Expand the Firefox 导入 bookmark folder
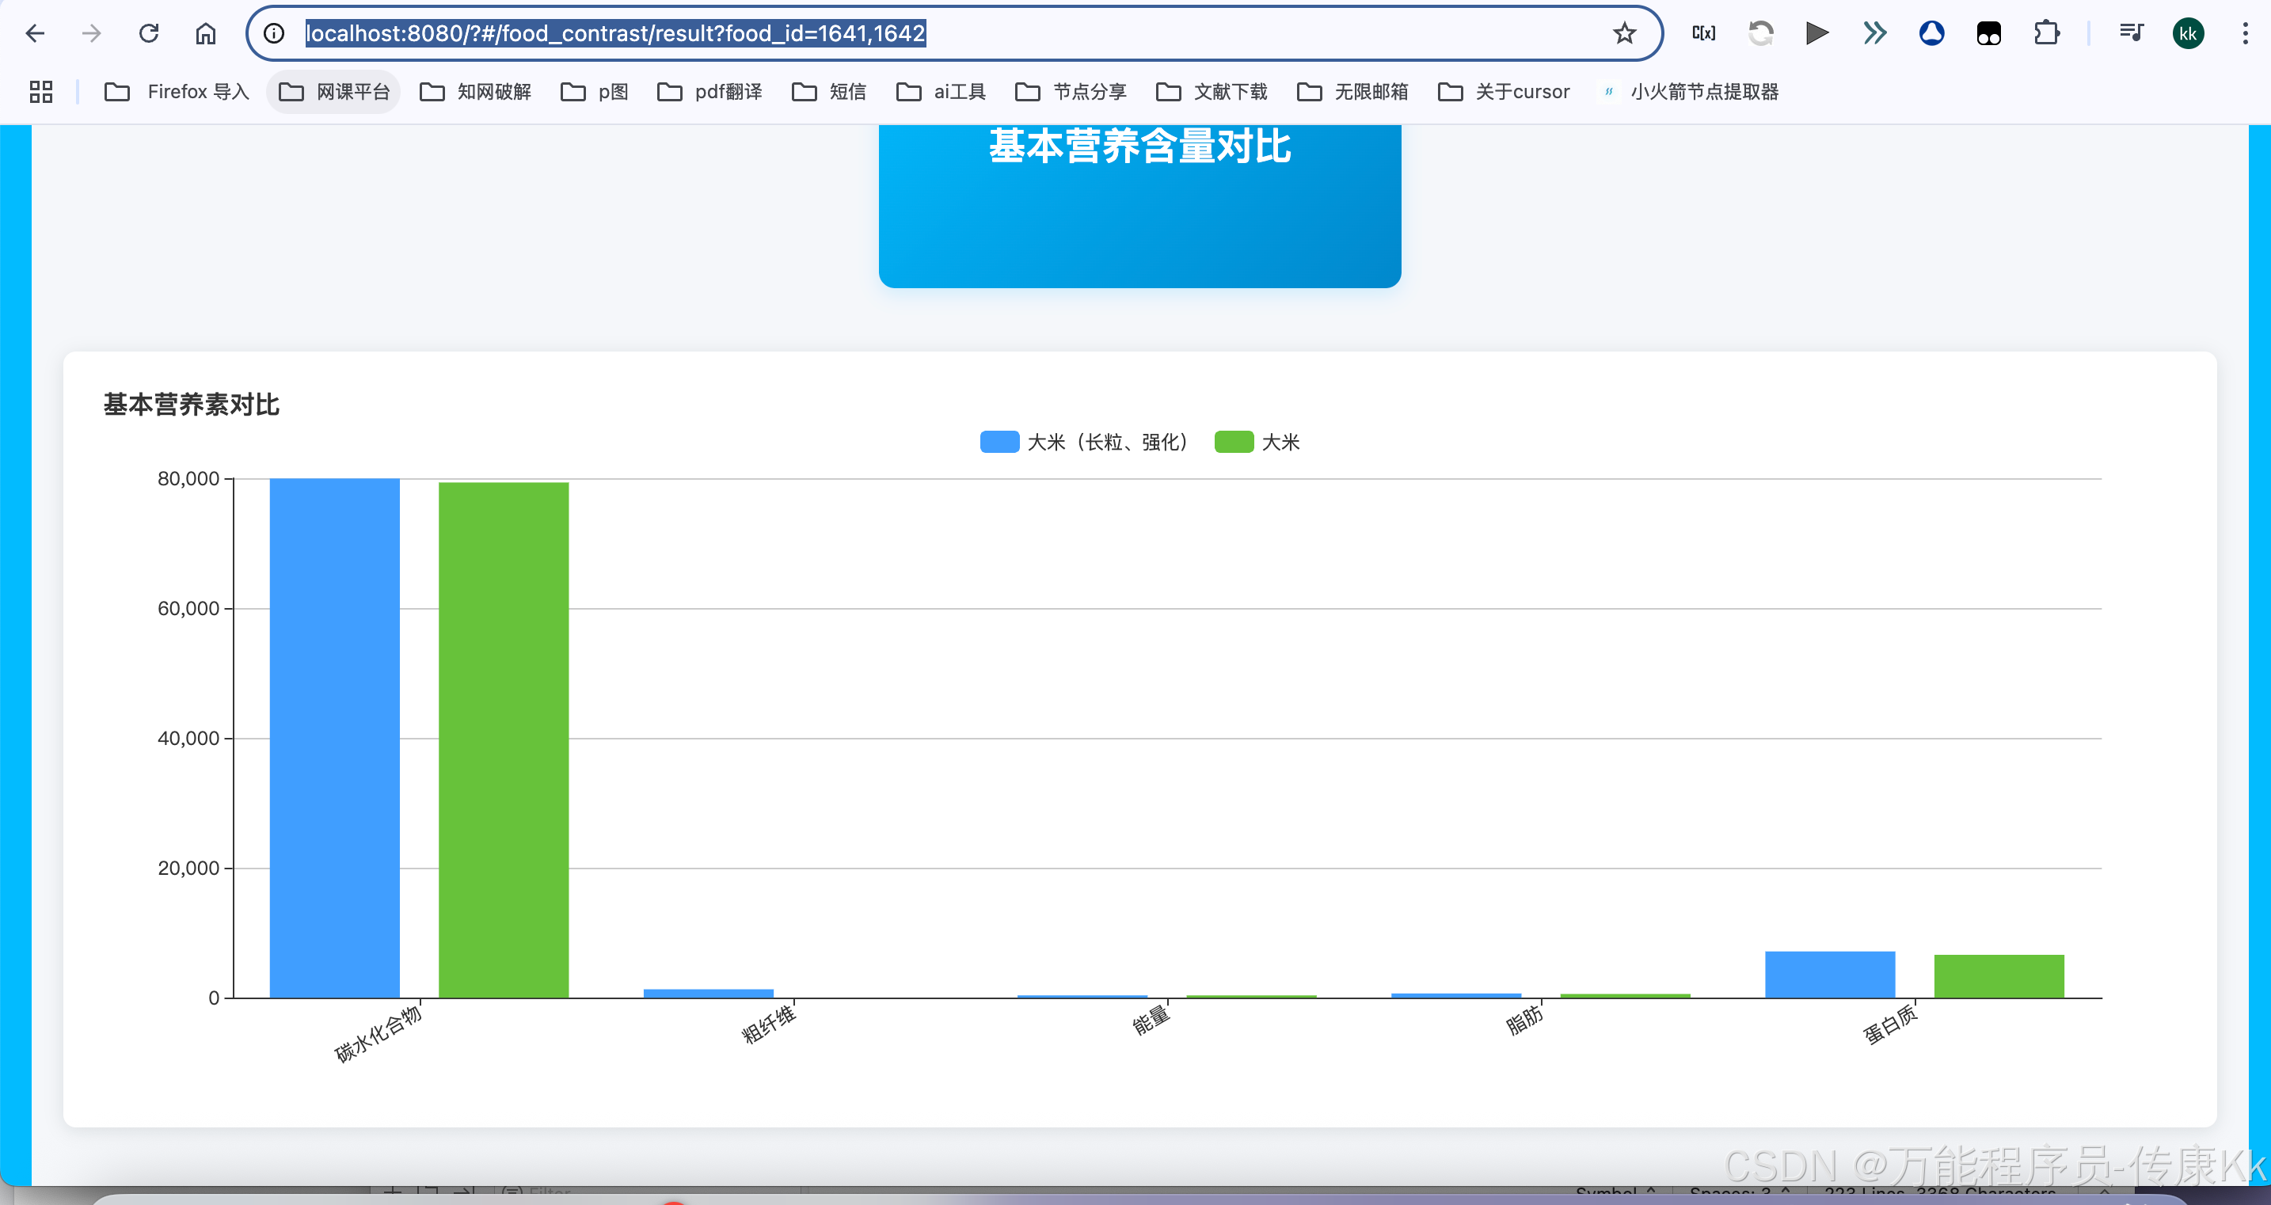Viewport: 2271px width, 1205px height. 177,92
